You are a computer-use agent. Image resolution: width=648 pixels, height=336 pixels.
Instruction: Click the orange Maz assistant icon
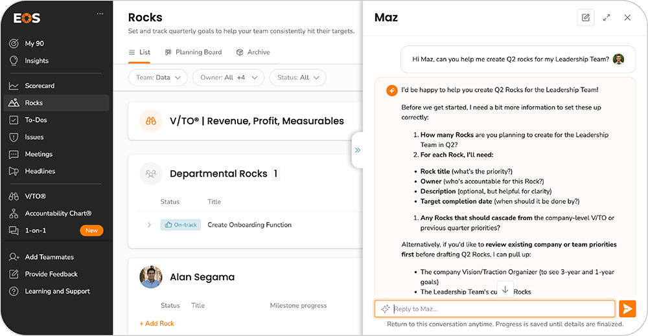[x=392, y=91]
